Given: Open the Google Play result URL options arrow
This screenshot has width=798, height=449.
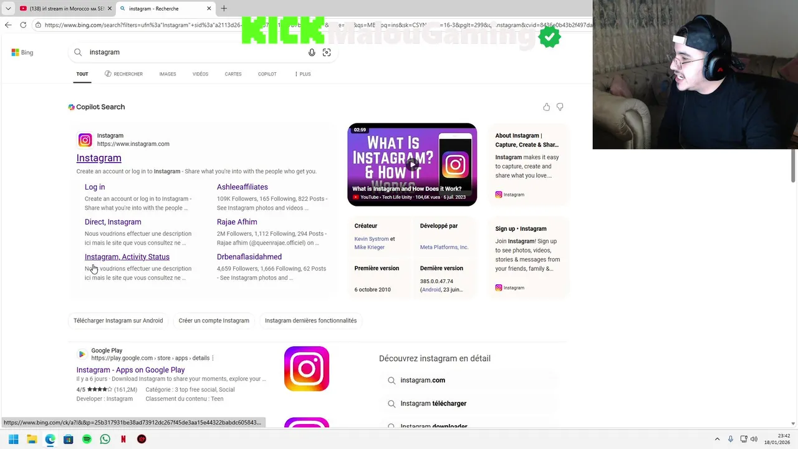Looking at the screenshot, I should click(x=213, y=359).
